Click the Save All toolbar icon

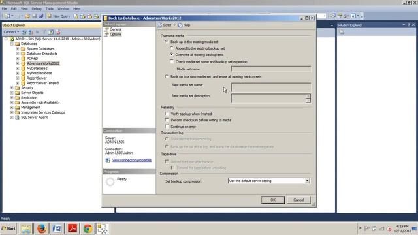click(40, 16)
